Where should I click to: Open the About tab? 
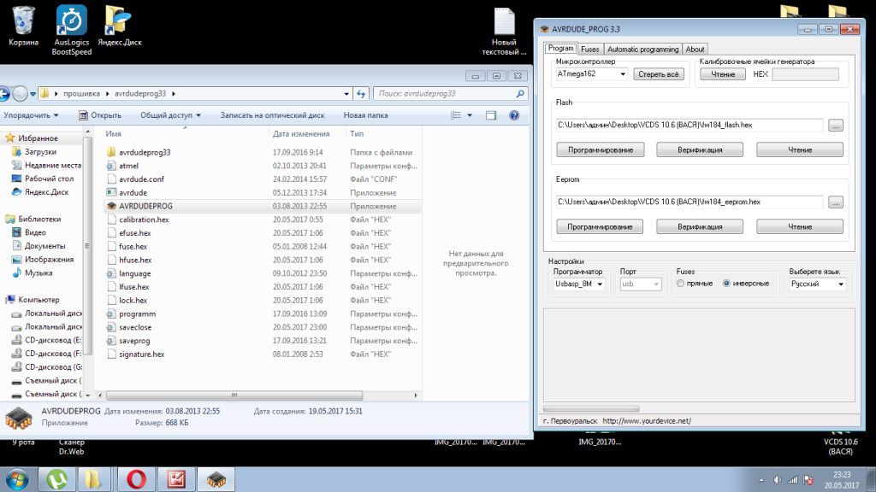[x=695, y=49]
